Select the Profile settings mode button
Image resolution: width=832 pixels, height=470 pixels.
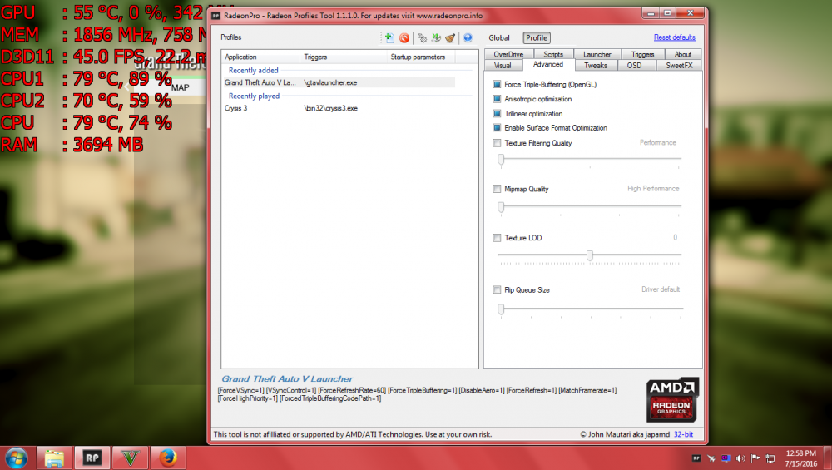point(537,37)
